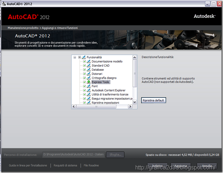Click the Font feature icon
Screen dimensions: 223x173
tap(89, 86)
